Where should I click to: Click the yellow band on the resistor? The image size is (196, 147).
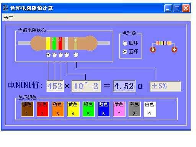tap(48, 43)
